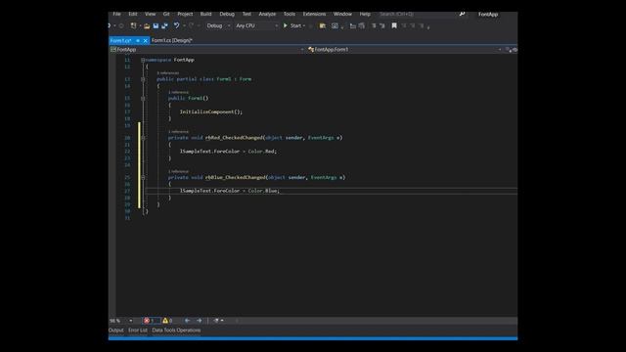Screen dimensions: 626x352
Task: Click the Start debugging button
Action: 292,25
